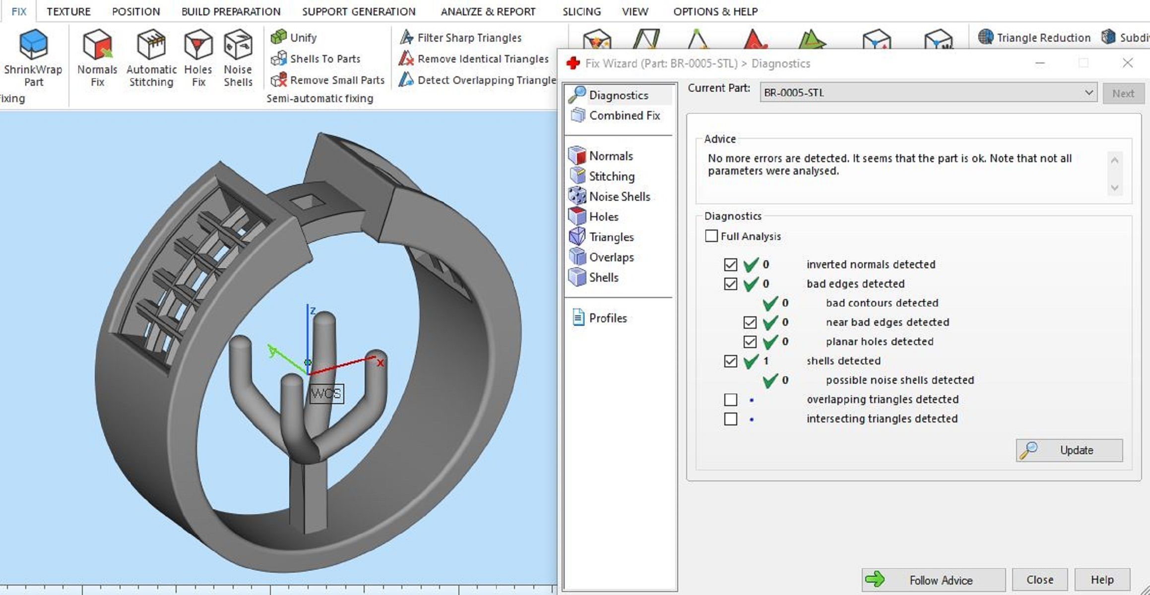Open the Triangle Reduction tool
The width and height of the screenshot is (1150, 595).
(1034, 37)
